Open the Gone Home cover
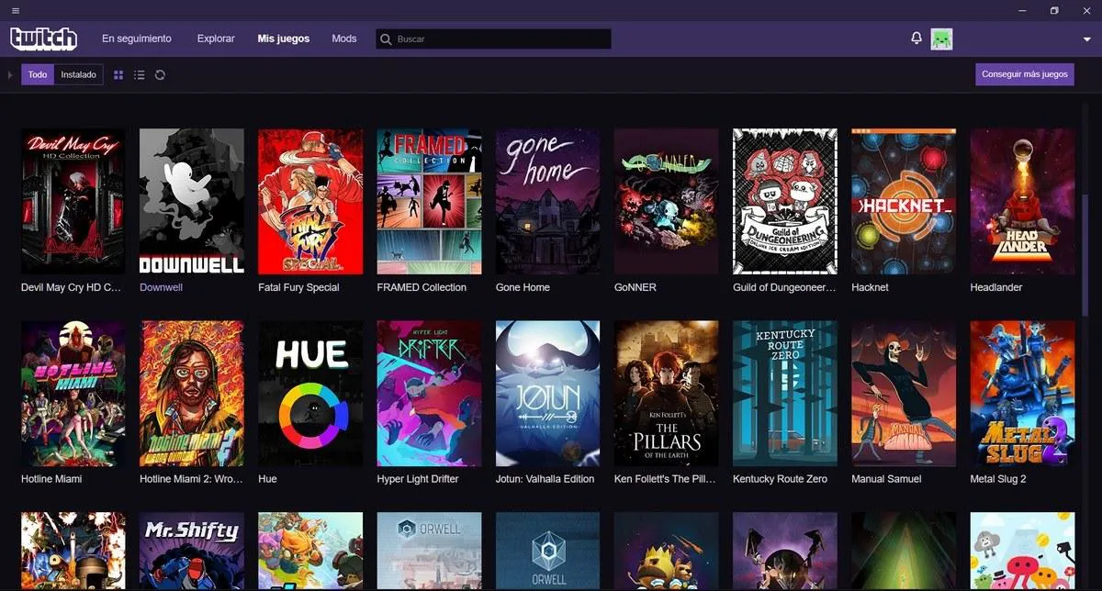 (x=548, y=201)
